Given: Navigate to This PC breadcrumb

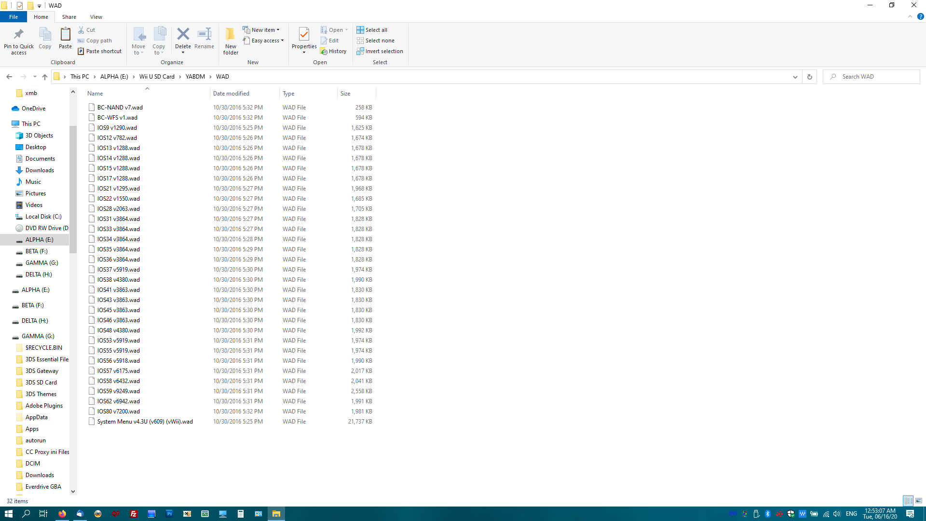Looking at the screenshot, I should 80,77.
